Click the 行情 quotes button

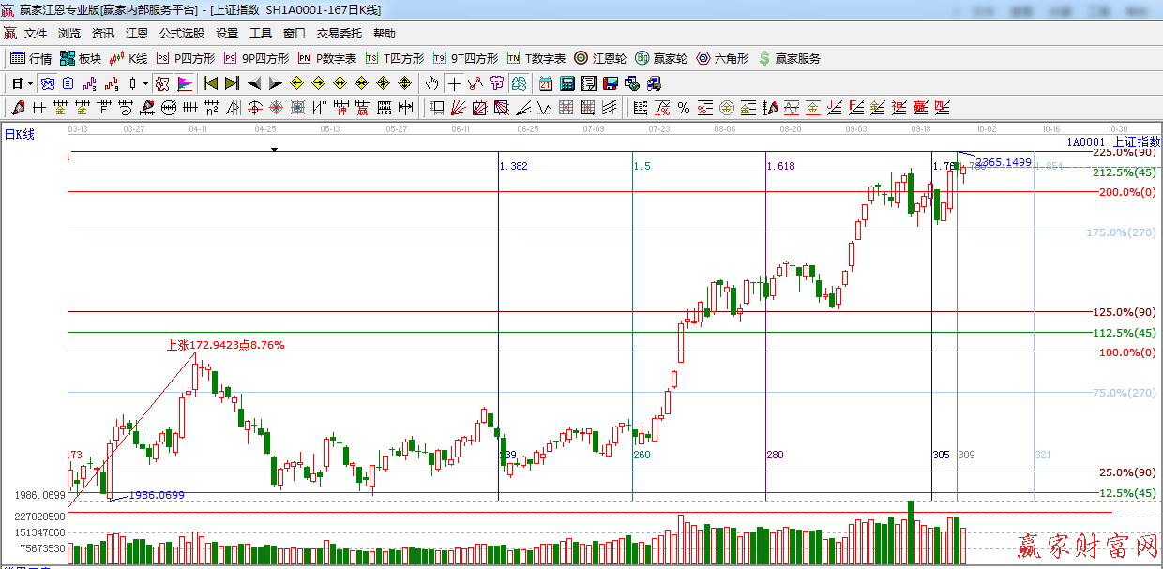[x=31, y=58]
